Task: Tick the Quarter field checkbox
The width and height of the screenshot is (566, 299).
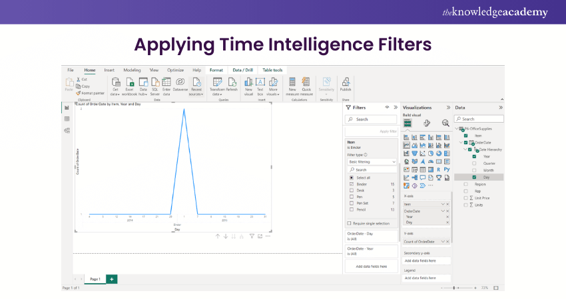Action: pos(474,163)
